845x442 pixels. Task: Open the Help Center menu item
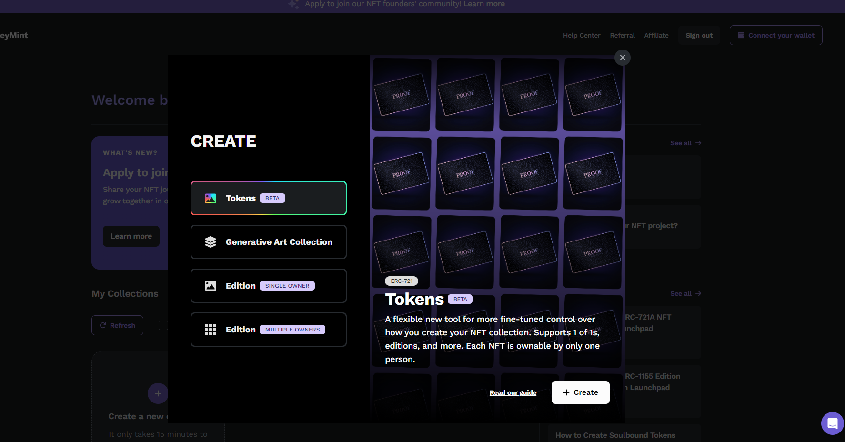click(x=581, y=35)
